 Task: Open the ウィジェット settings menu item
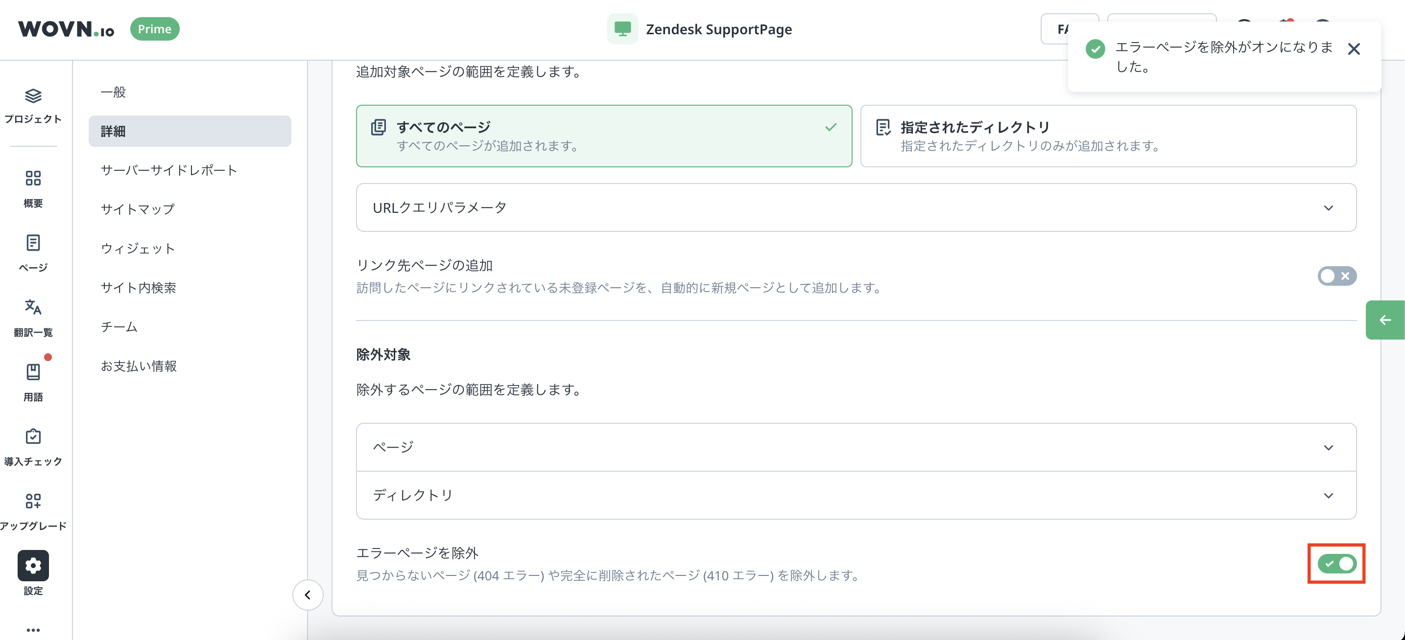coord(138,249)
